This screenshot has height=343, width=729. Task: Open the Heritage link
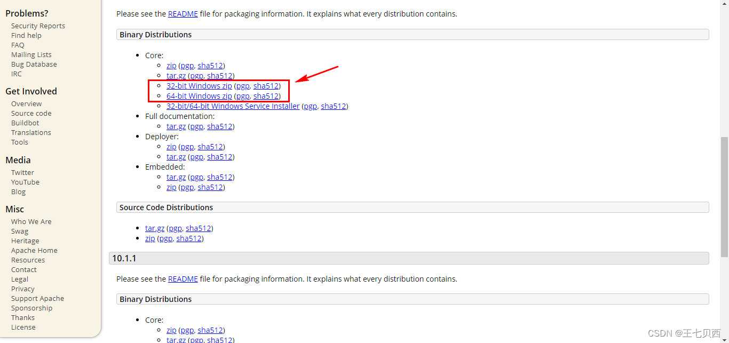[25, 241]
